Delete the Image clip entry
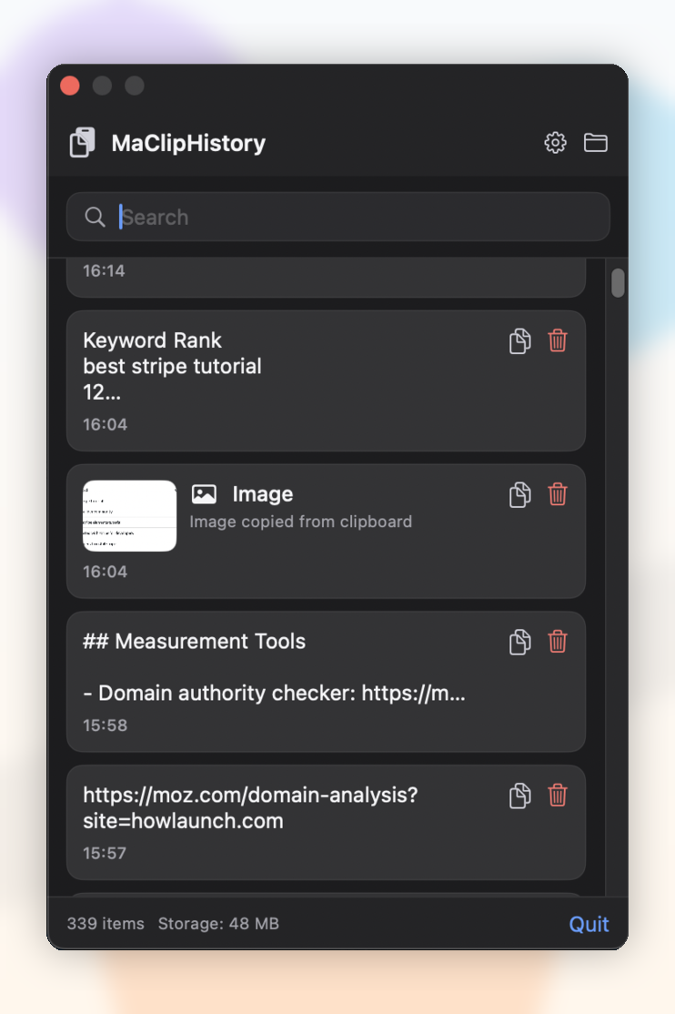The image size is (675, 1014). point(558,494)
